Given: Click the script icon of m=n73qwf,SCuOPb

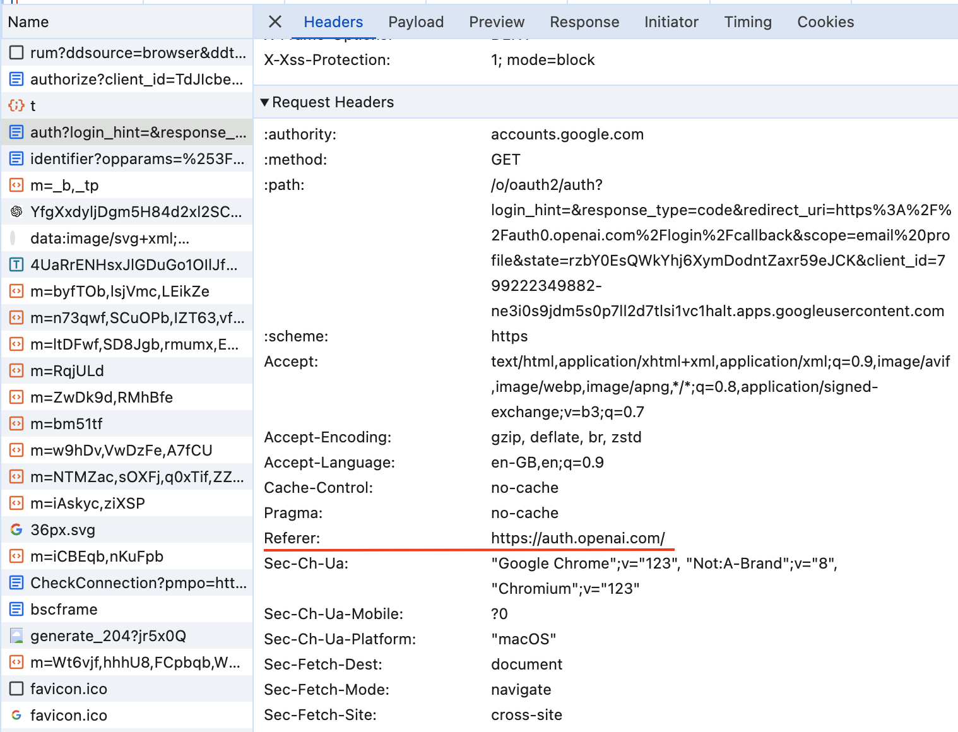Looking at the screenshot, I should click(x=16, y=318).
